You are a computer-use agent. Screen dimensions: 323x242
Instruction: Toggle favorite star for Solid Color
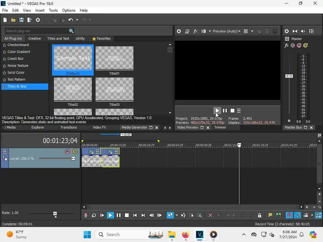[x=4, y=73]
